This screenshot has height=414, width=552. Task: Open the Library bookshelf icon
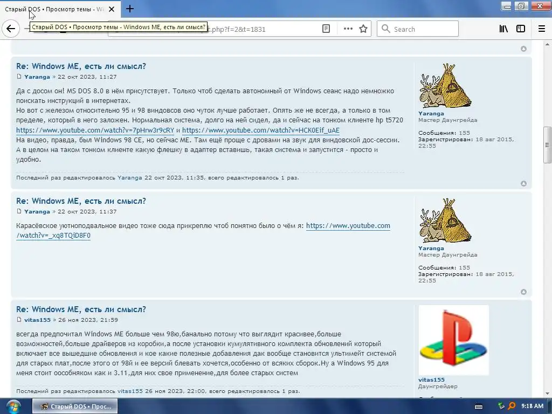pyautogui.click(x=503, y=29)
